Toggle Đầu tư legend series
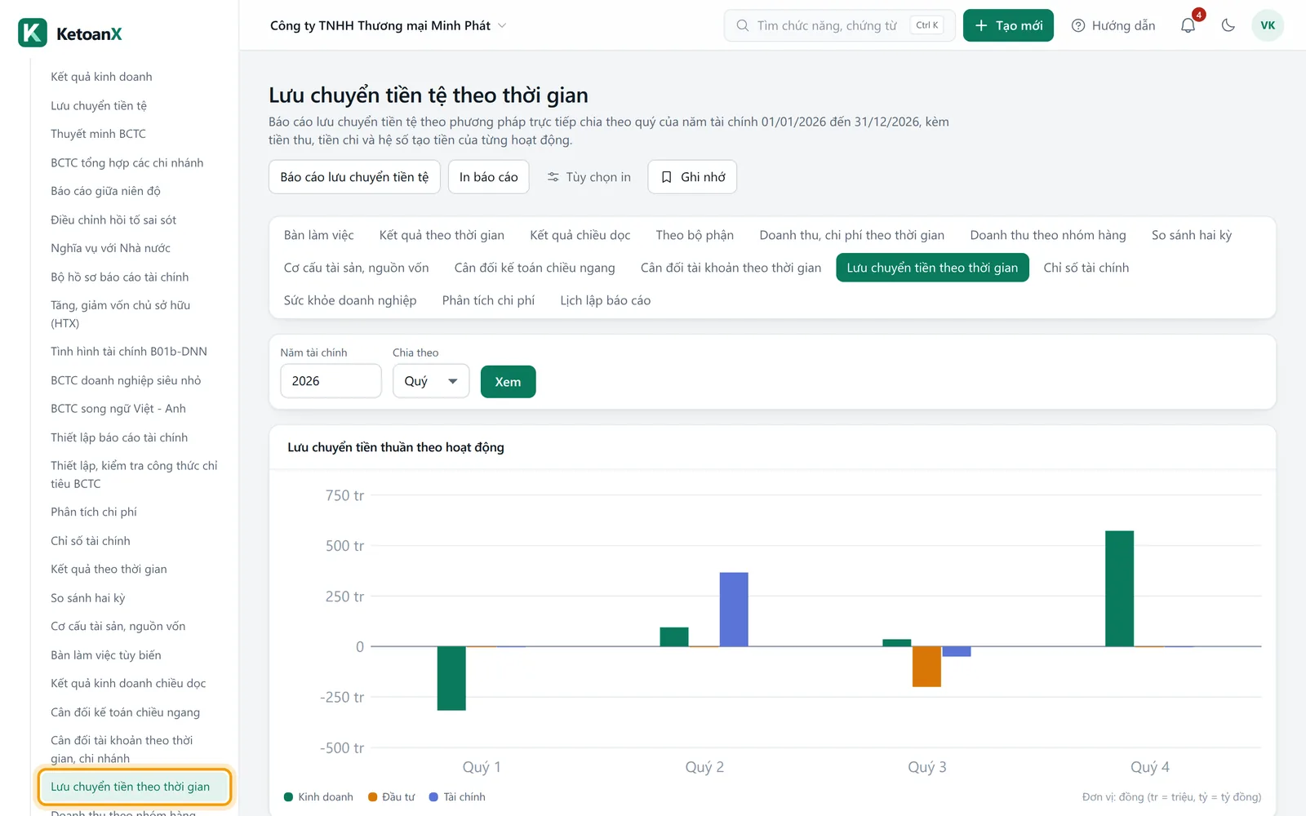 tap(392, 797)
